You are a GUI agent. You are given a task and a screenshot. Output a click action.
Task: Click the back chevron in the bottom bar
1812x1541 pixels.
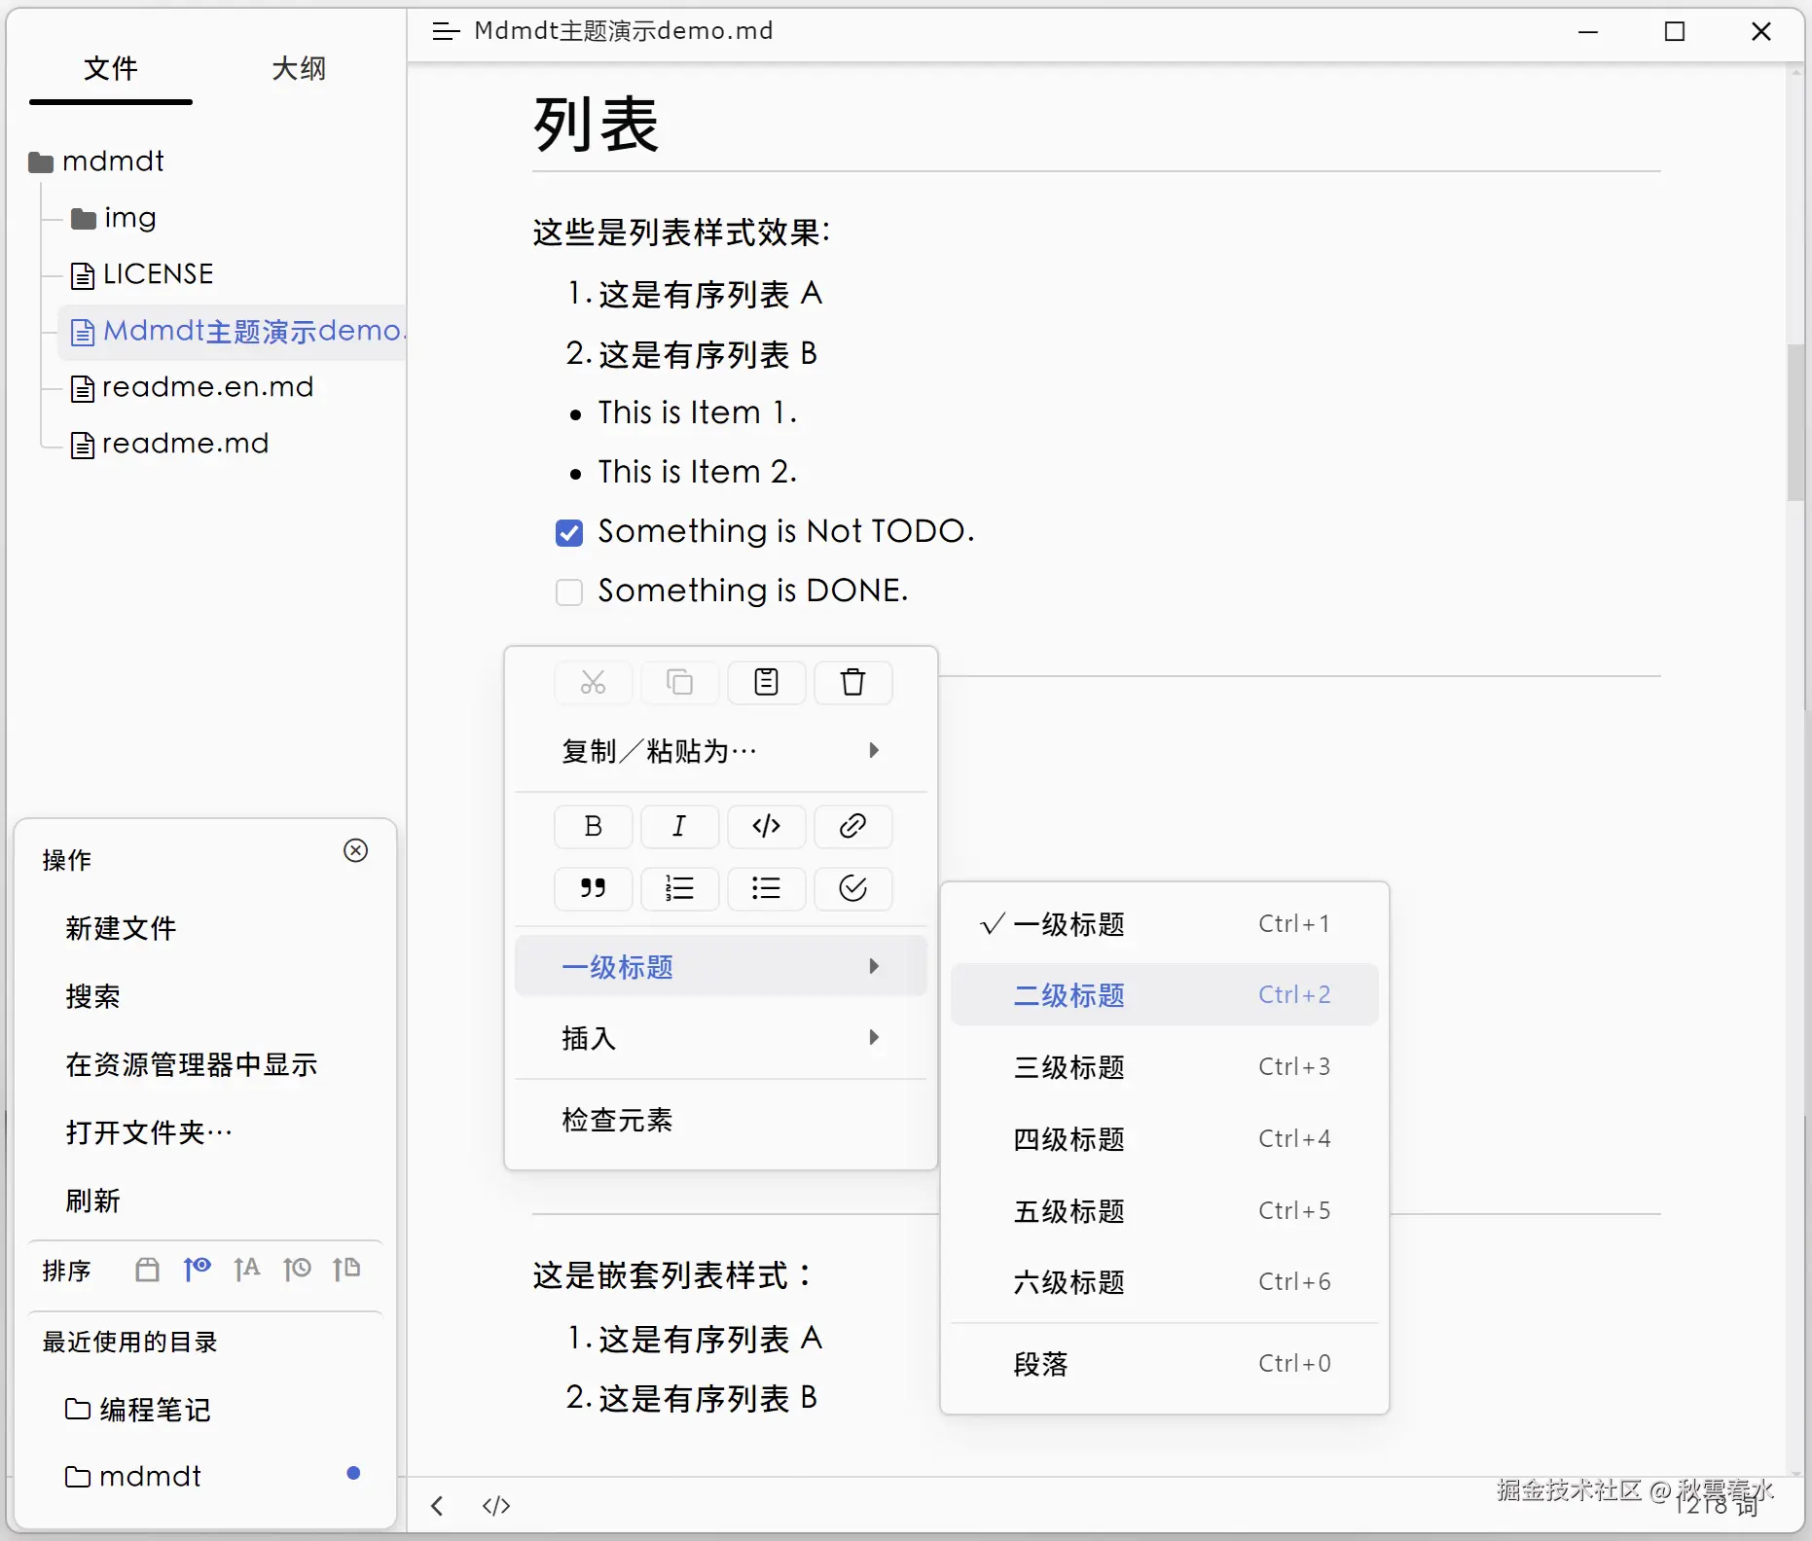(438, 1506)
